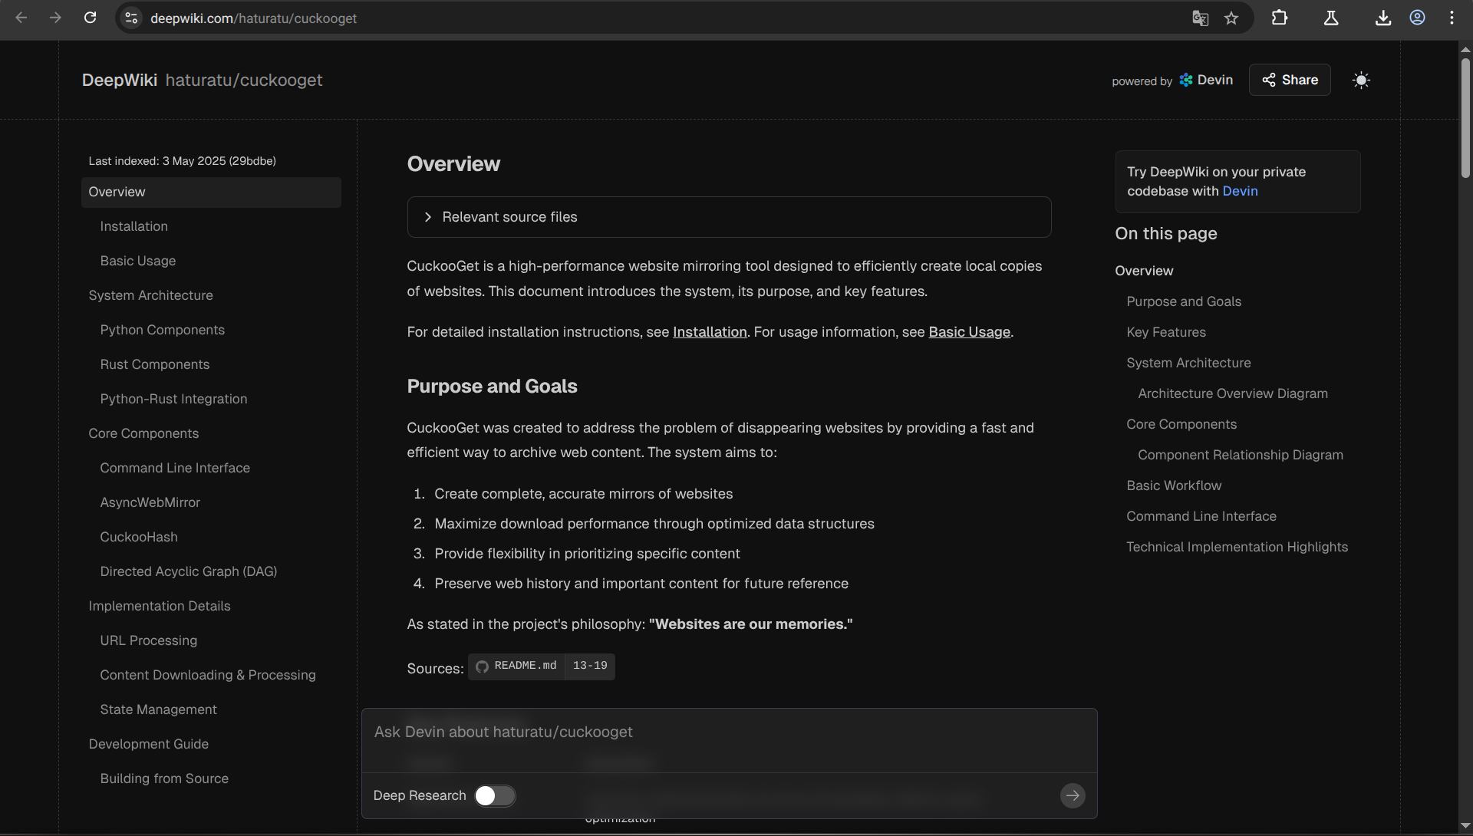Viewport: 1473px width, 836px height.
Task: Select CuckooHash in the sidebar
Action: tap(138, 537)
